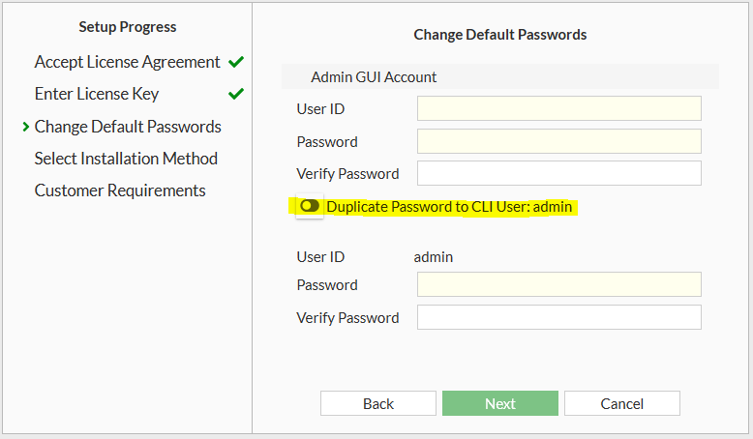Select the Change Default Passwords step
The width and height of the screenshot is (753, 439).
pos(128,127)
